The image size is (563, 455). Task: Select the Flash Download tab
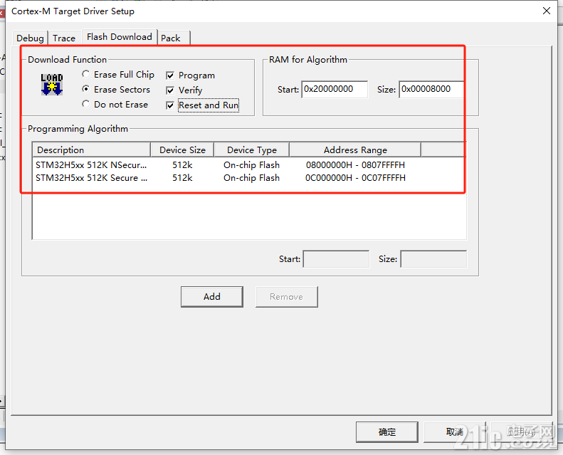(x=120, y=37)
